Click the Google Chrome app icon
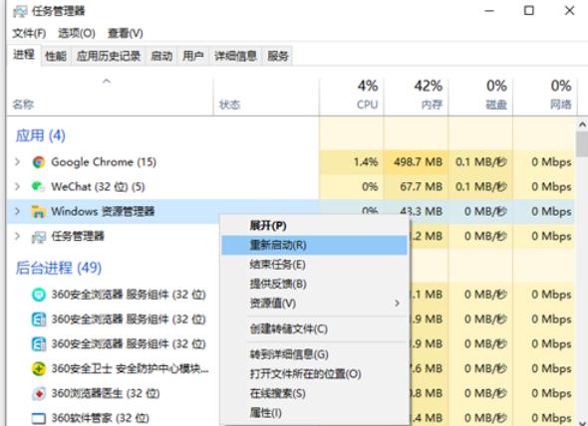Image resolution: width=588 pixels, height=426 pixels. pos(39,162)
